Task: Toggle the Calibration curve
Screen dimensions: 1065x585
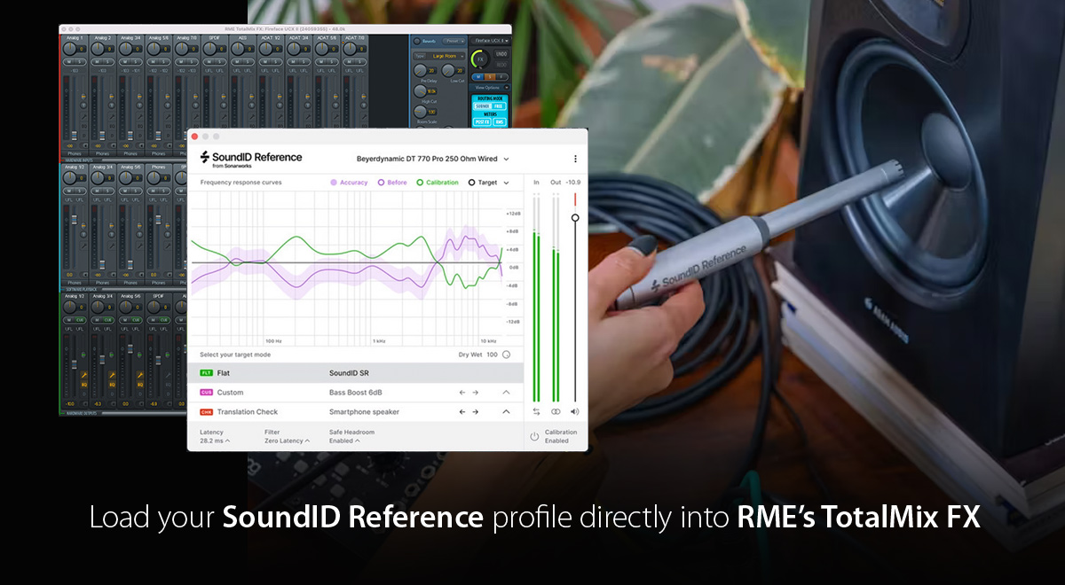Action: click(438, 183)
